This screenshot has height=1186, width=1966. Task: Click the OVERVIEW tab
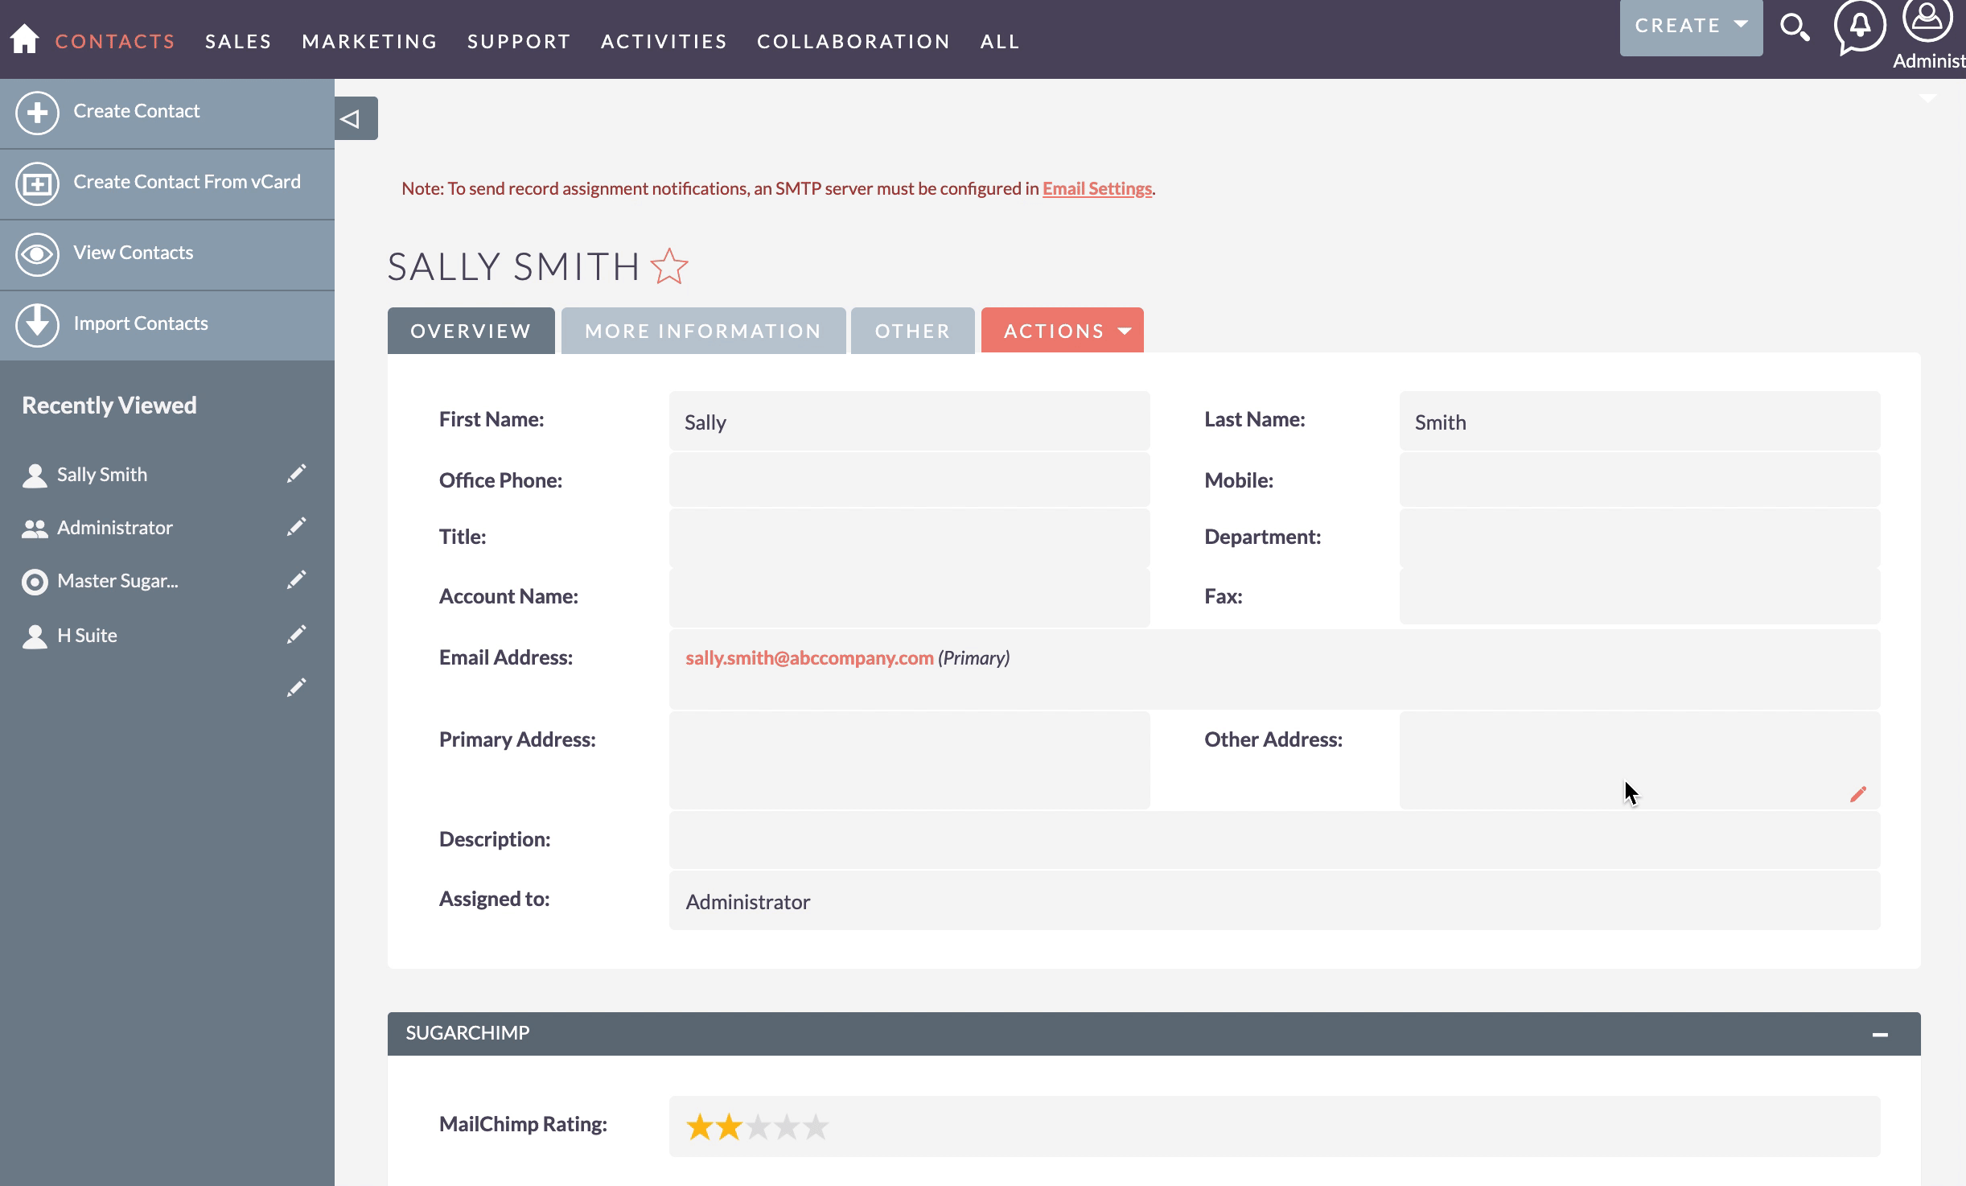click(x=471, y=329)
